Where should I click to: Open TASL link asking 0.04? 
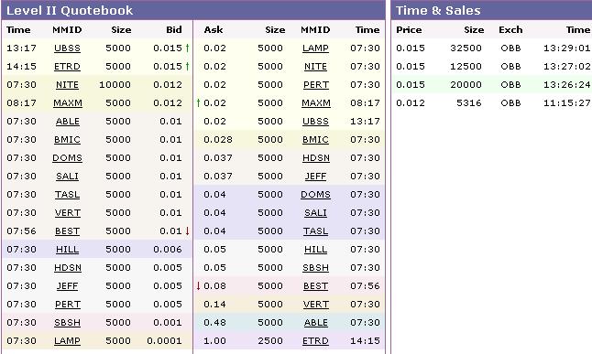tap(315, 231)
